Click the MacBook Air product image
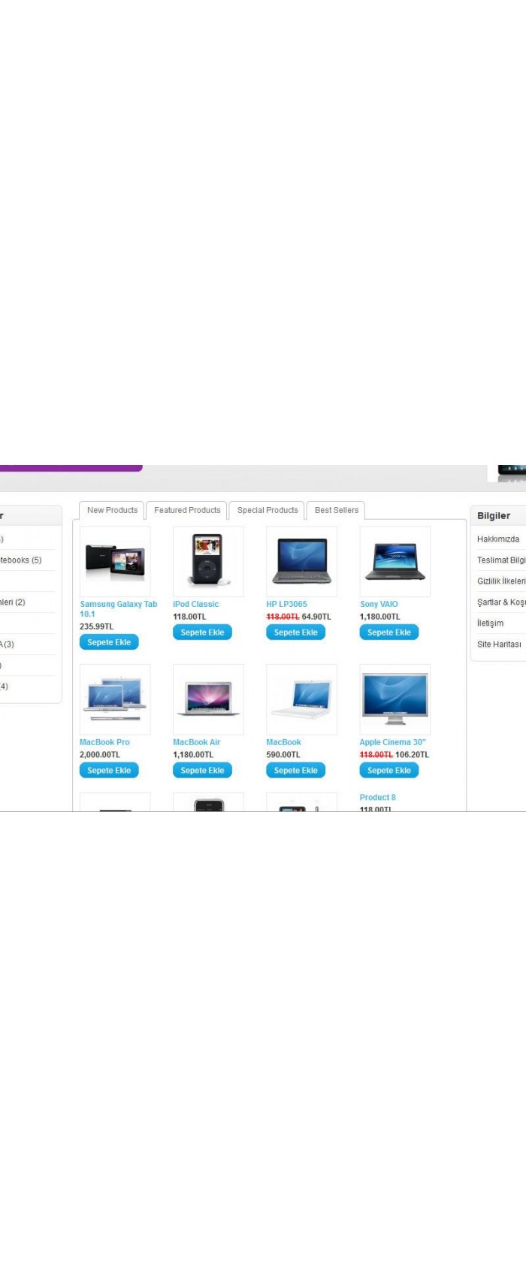The width and height of the screenshot is (526, 1277). (208, 699)
